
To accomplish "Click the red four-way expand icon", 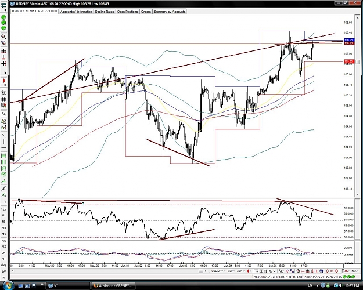I will [336, 271].
